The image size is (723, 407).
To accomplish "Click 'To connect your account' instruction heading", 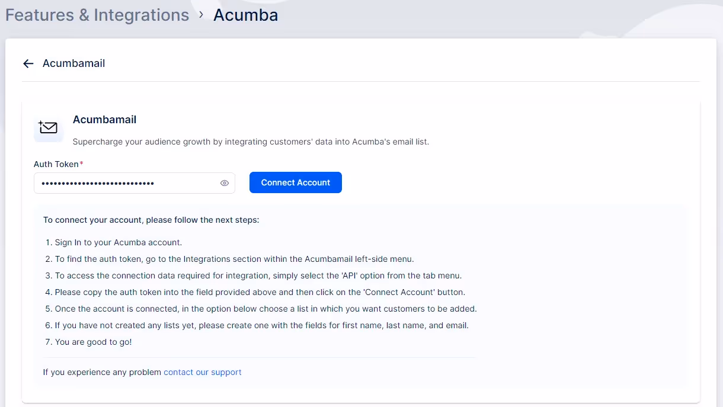I will click(x=151, y=220).
